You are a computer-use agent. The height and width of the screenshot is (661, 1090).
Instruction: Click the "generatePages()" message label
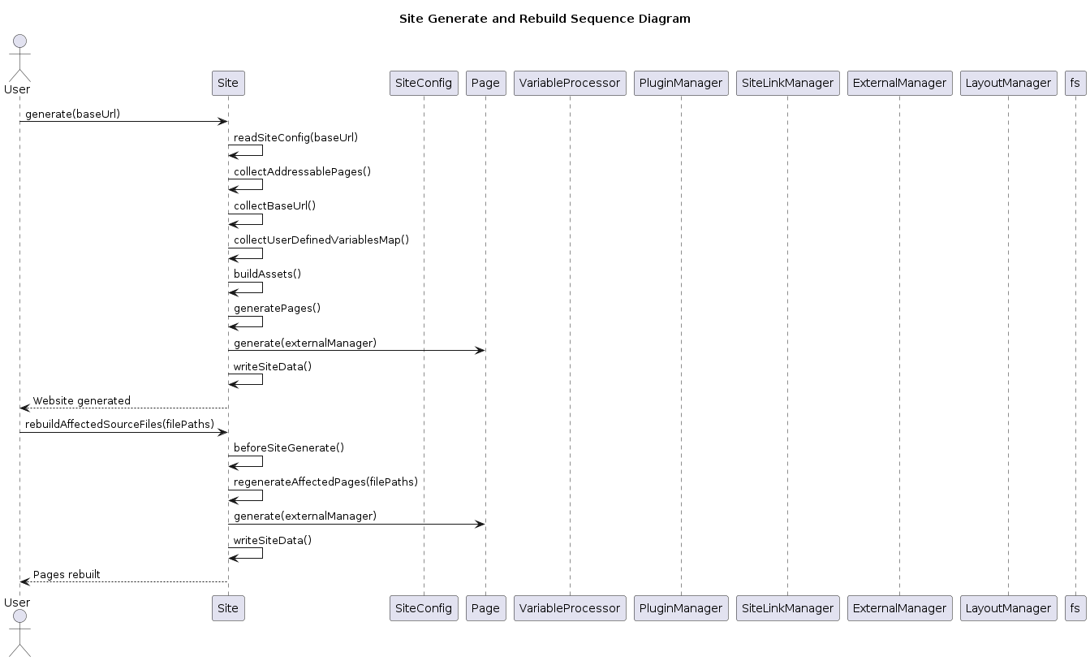pyautogui.click(x=277, y=308)
